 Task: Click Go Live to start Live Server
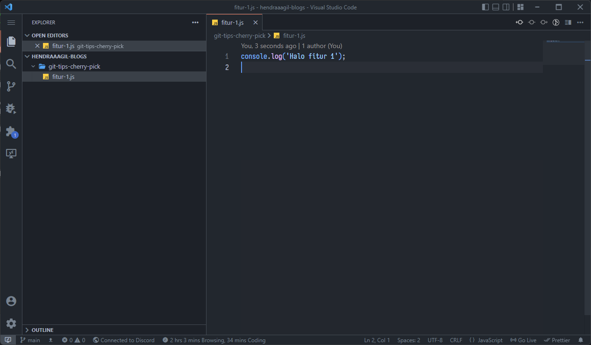pos(523,340)
